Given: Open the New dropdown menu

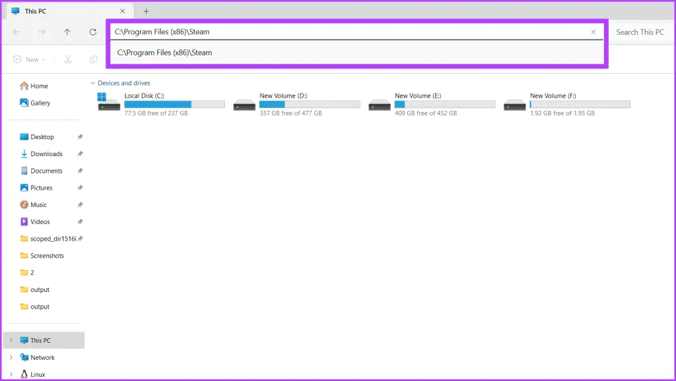Looking at the screenshot, I should [x=30, y=59].
